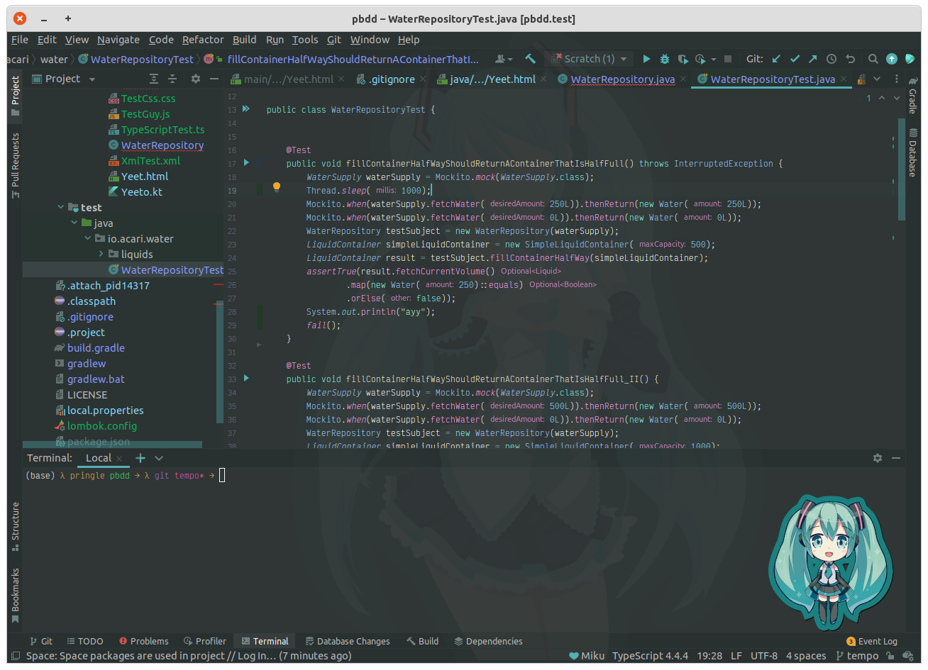
Task: Open Search Everywhere with the magnifier icon
Action: 873,59
